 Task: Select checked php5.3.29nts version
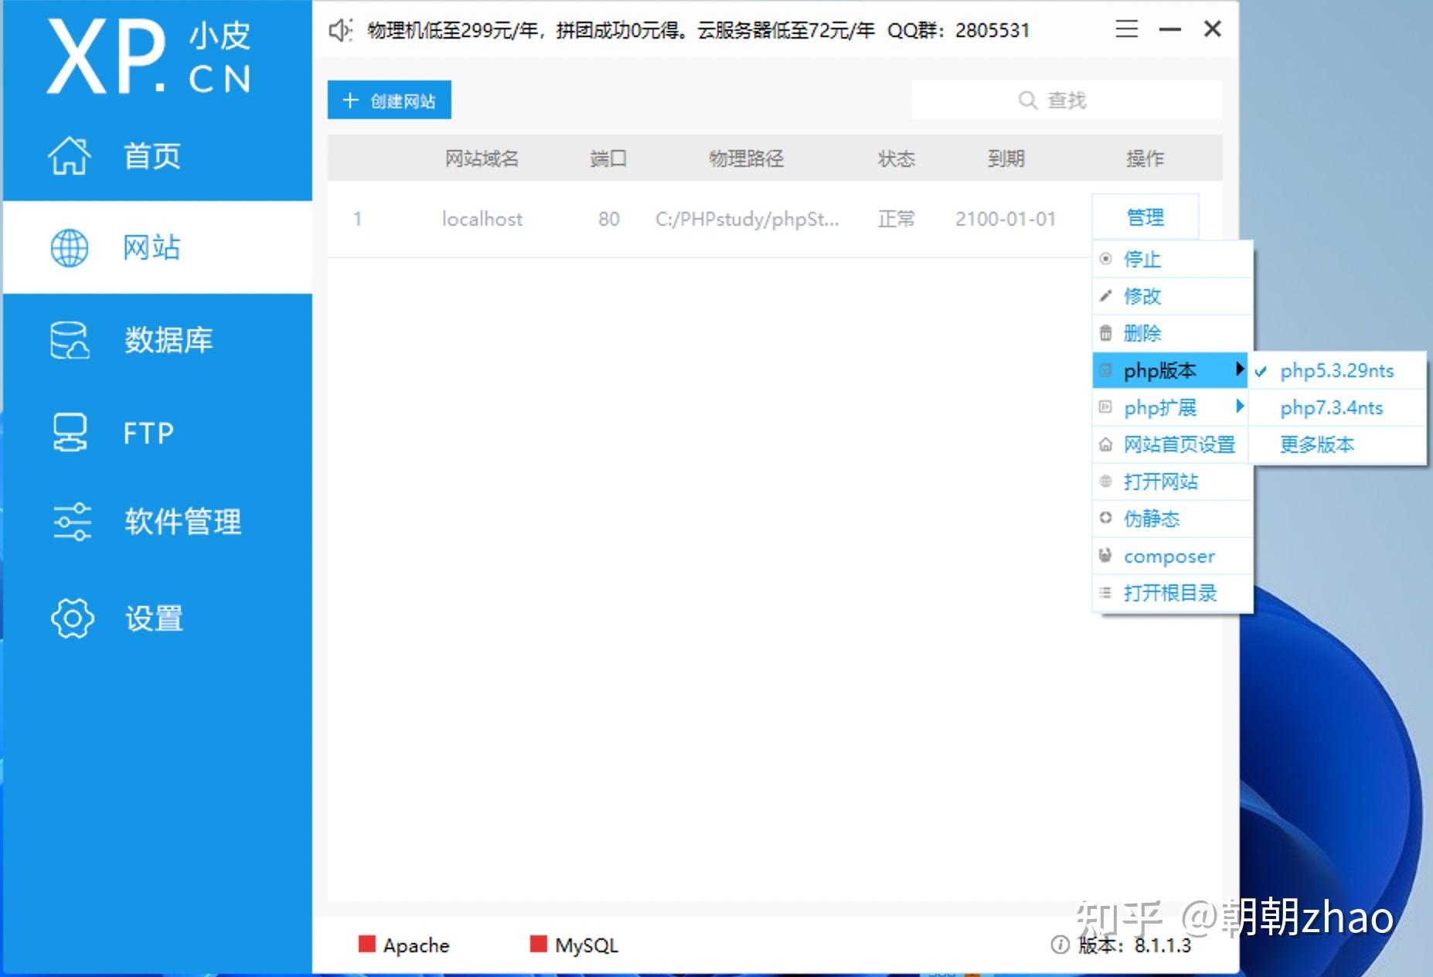click(1336, 370)
